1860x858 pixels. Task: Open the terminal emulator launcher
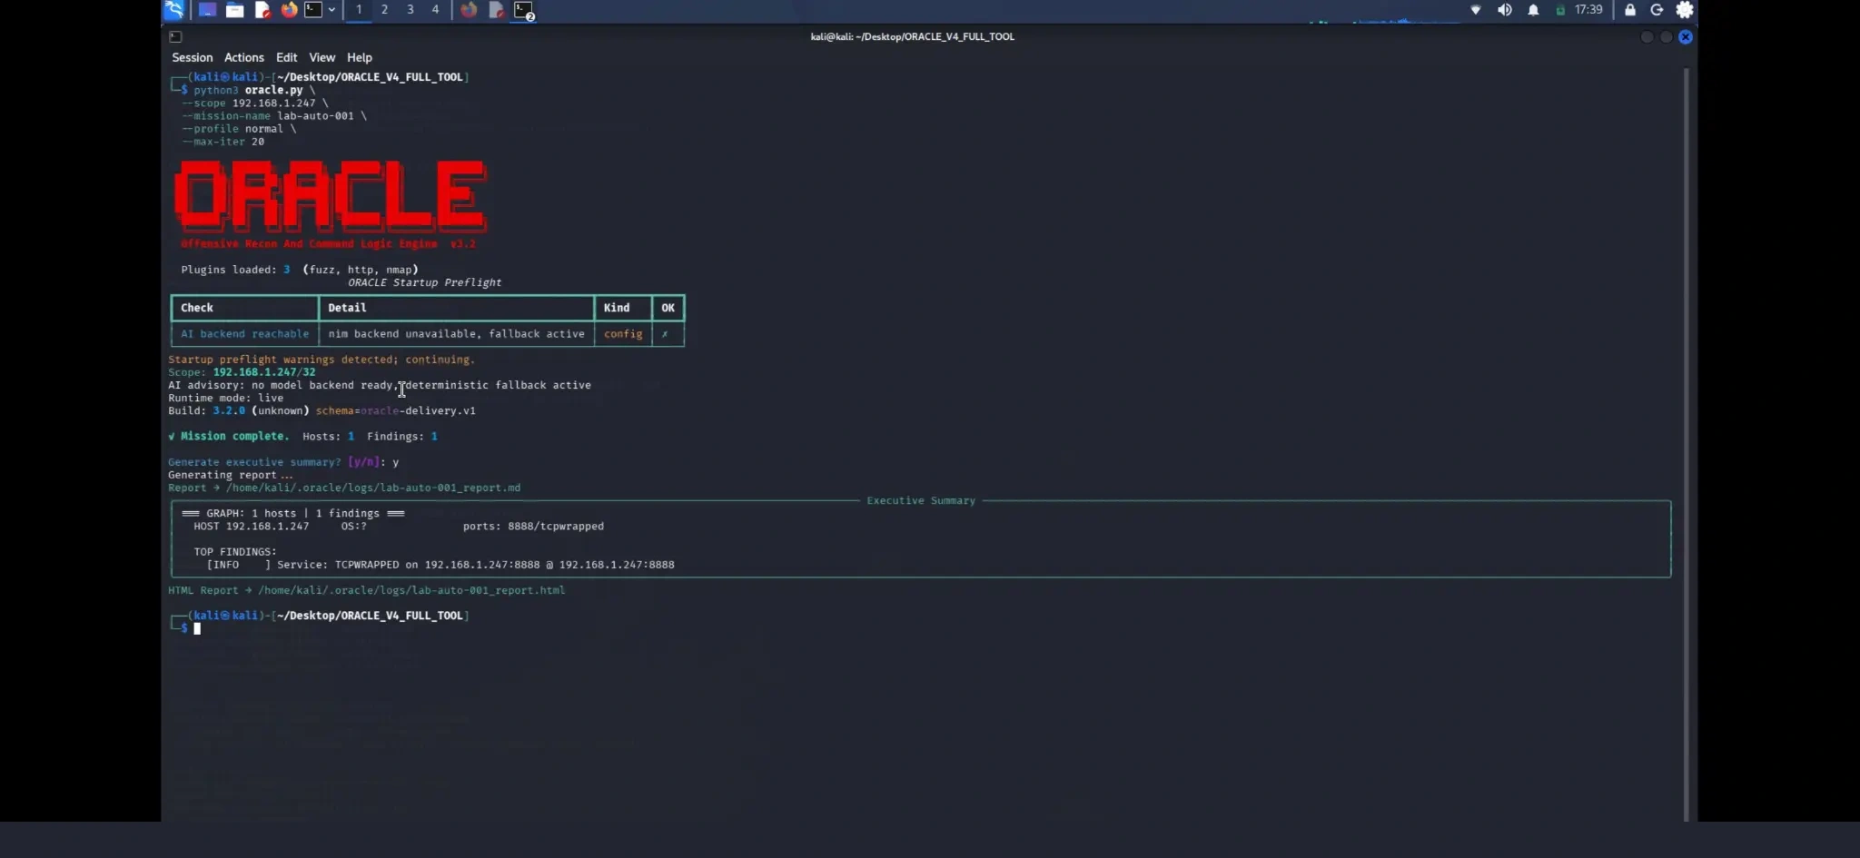pos(313,10)
